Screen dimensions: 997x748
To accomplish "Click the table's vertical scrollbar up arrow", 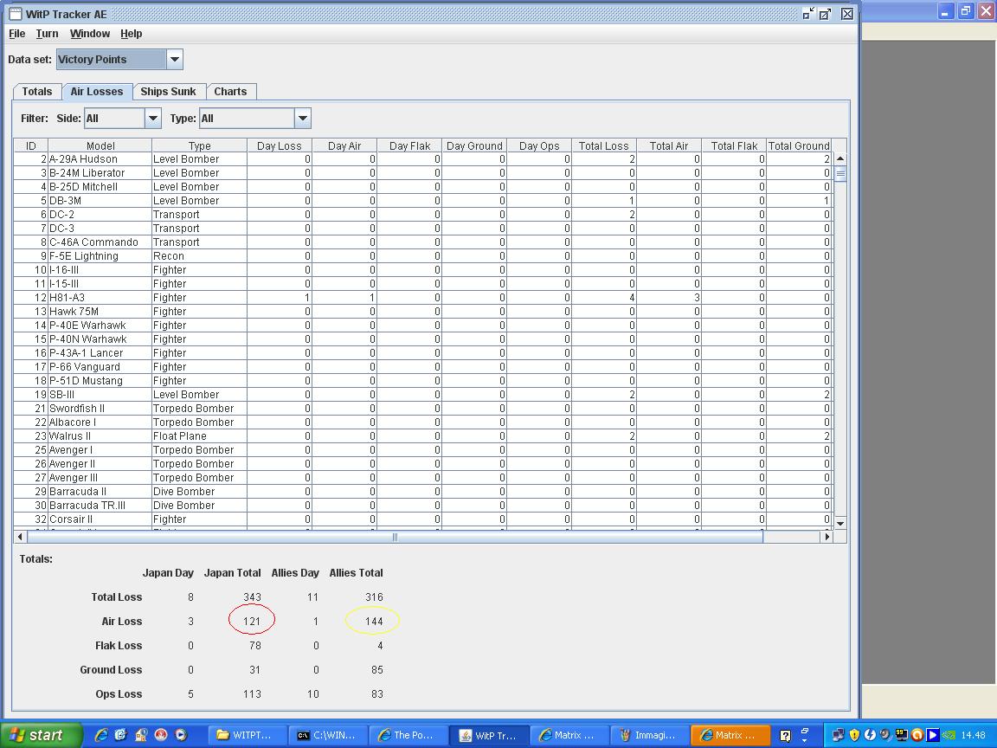I will click(840, 158).
